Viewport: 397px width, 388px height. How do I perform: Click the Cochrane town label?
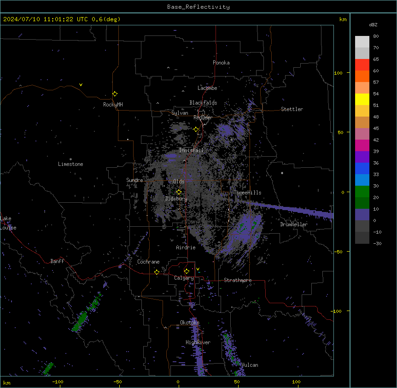pos(148,262)
